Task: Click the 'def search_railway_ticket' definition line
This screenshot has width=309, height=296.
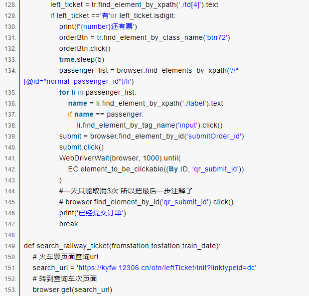Action: pos(122,246)
